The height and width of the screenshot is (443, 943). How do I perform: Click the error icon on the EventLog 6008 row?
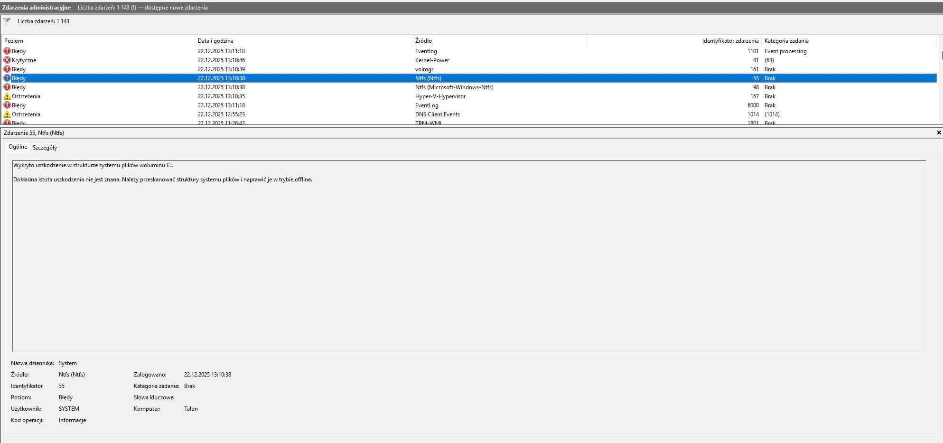click(7, 105)
